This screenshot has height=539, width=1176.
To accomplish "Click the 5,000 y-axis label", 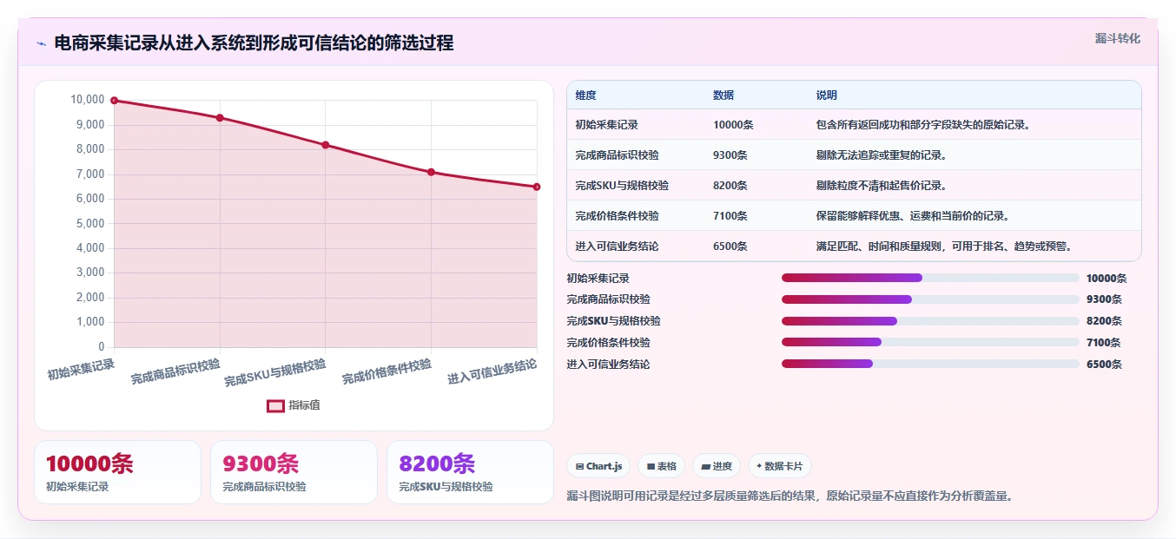I will point(89,224).
